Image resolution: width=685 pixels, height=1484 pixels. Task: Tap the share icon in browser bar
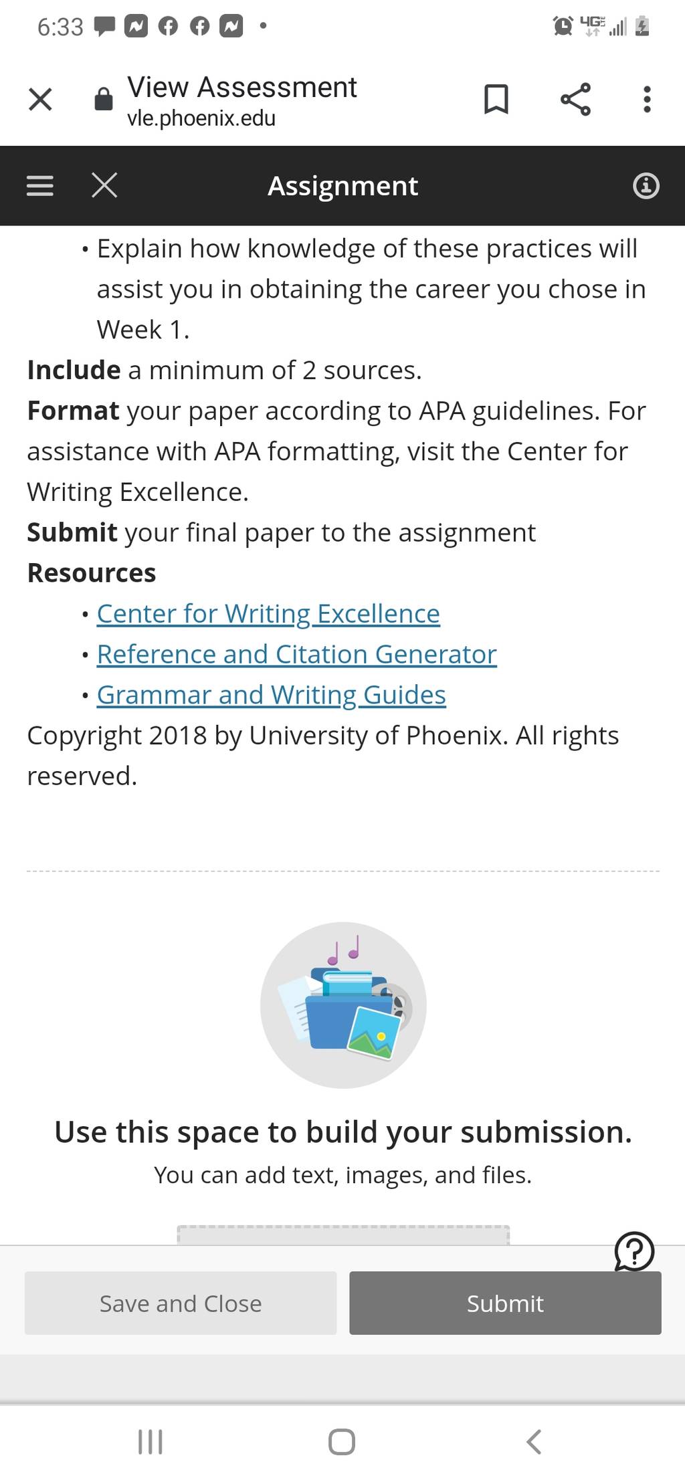click(x=575, y=100)
